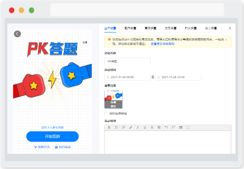Apply italic formatting in rules editor
Screen dimensions: 244x169
pos(138,128)
